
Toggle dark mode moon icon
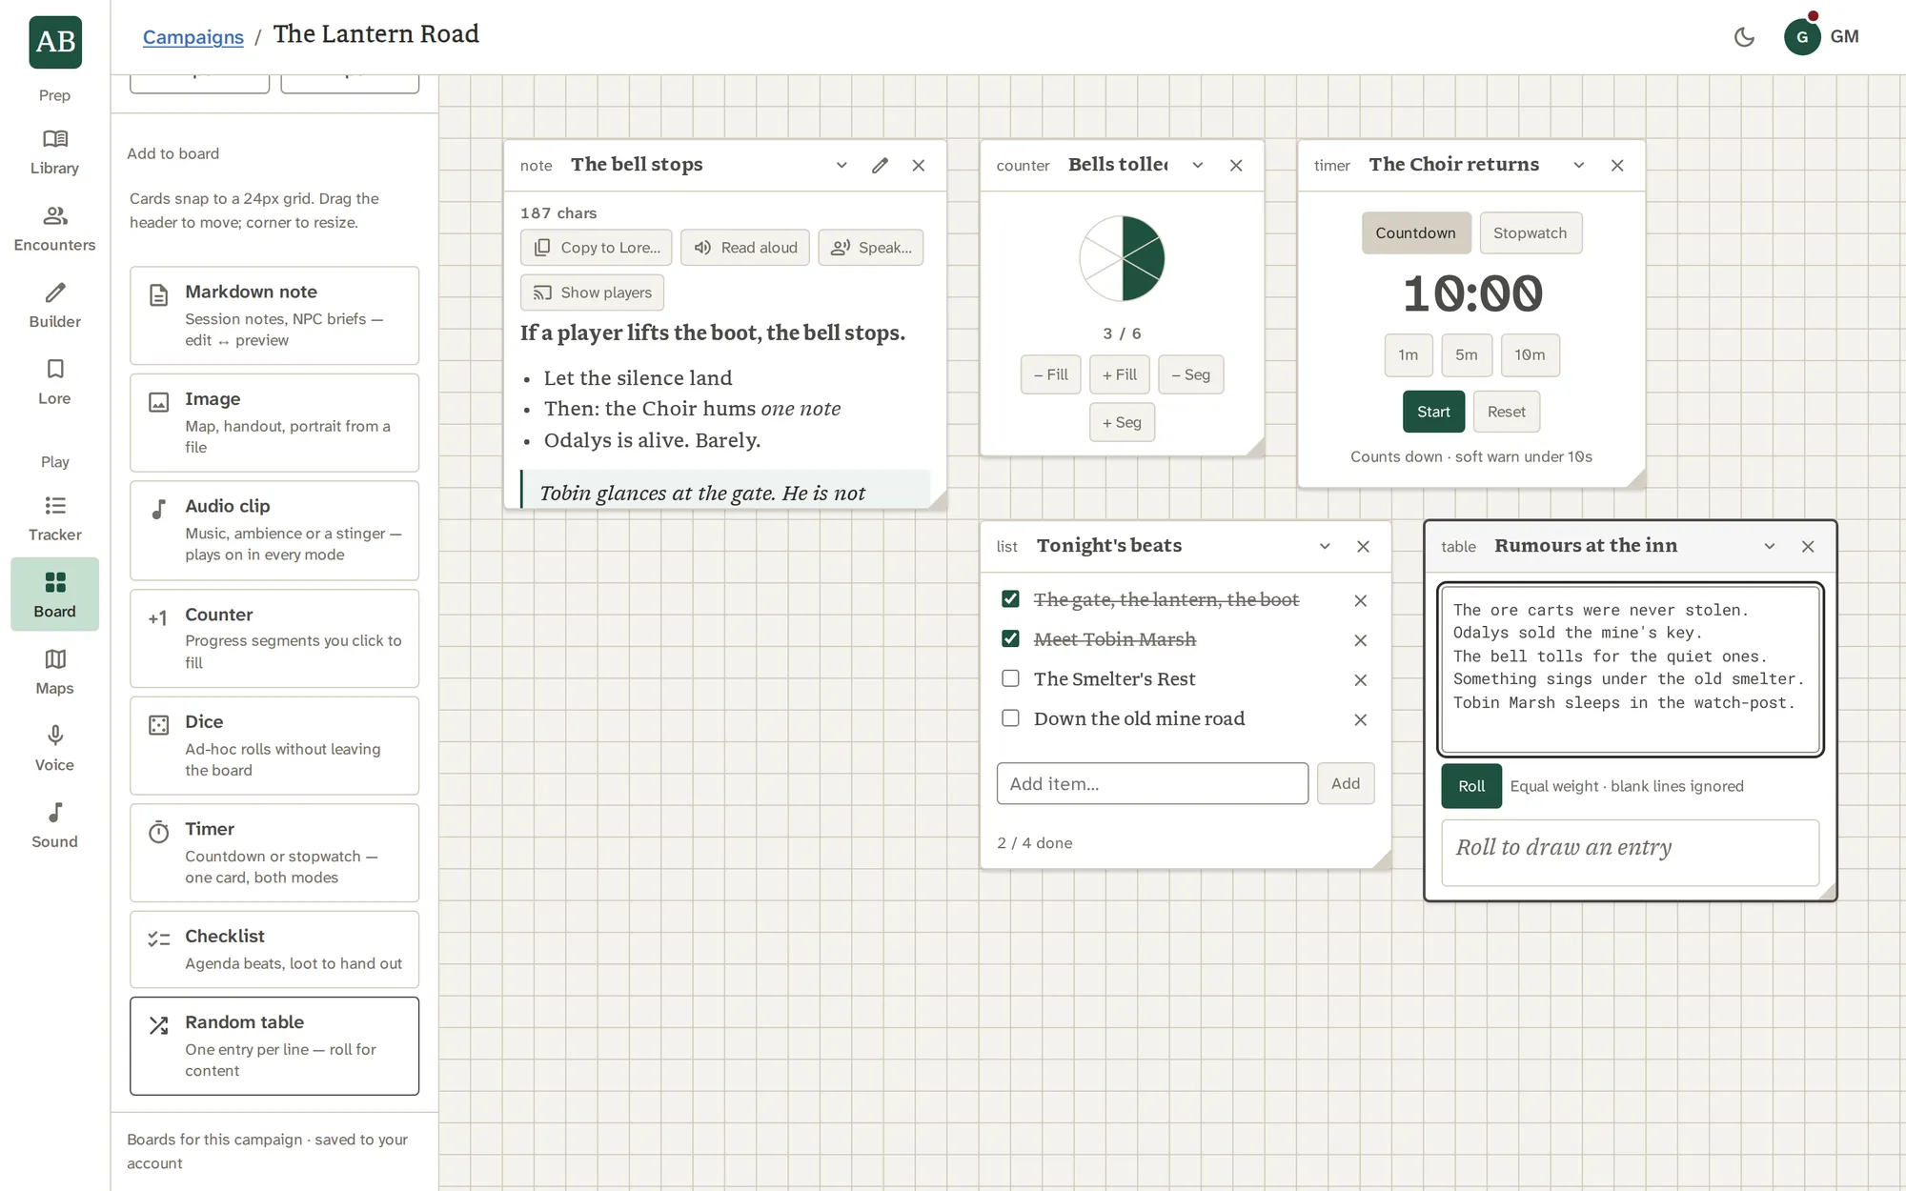(1744, 37)
